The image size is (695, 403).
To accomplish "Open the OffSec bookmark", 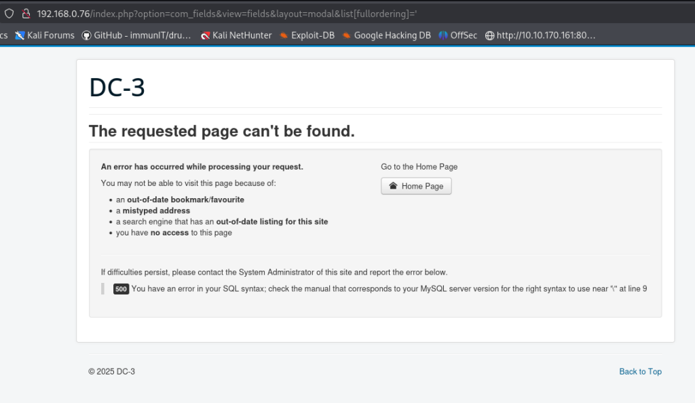I will pos(457,35).
